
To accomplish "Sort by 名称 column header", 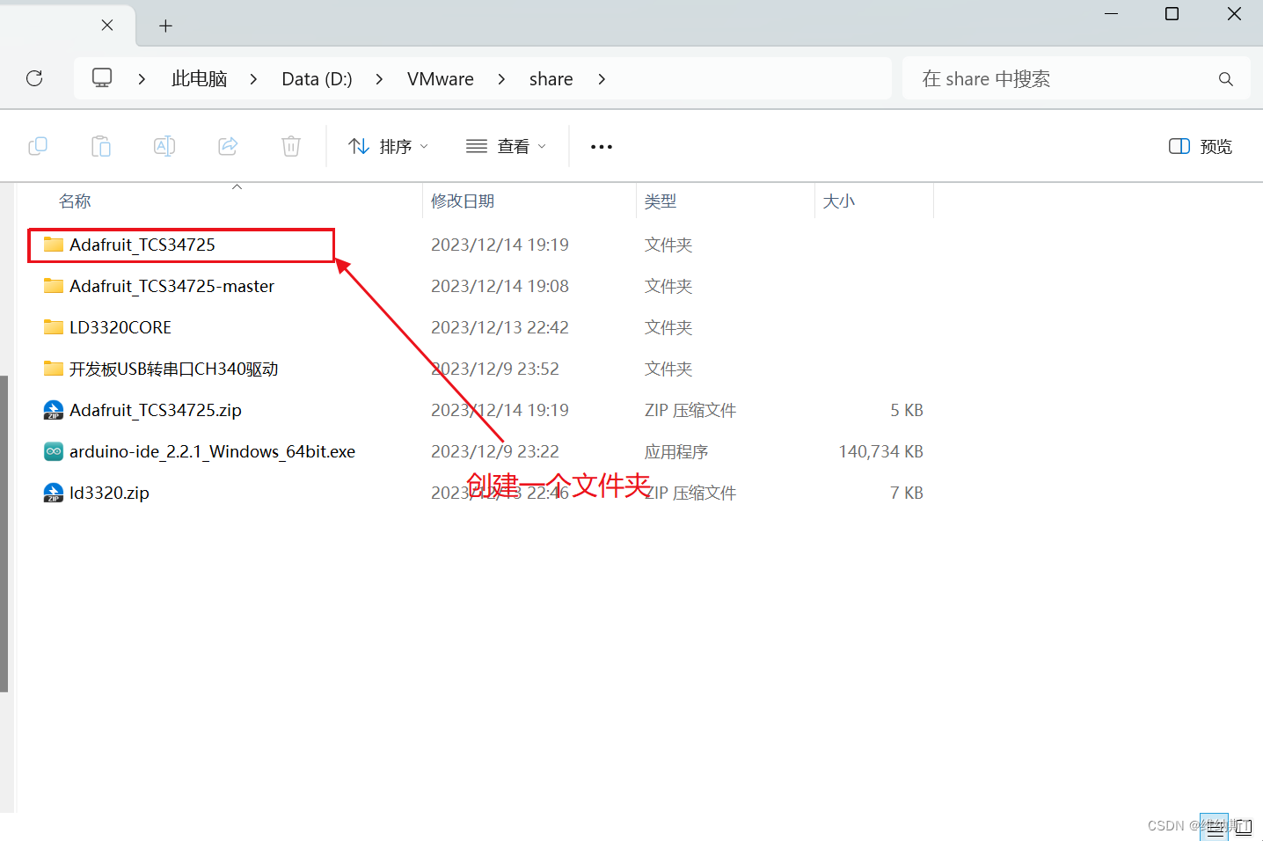I will (x=75, y=201).
